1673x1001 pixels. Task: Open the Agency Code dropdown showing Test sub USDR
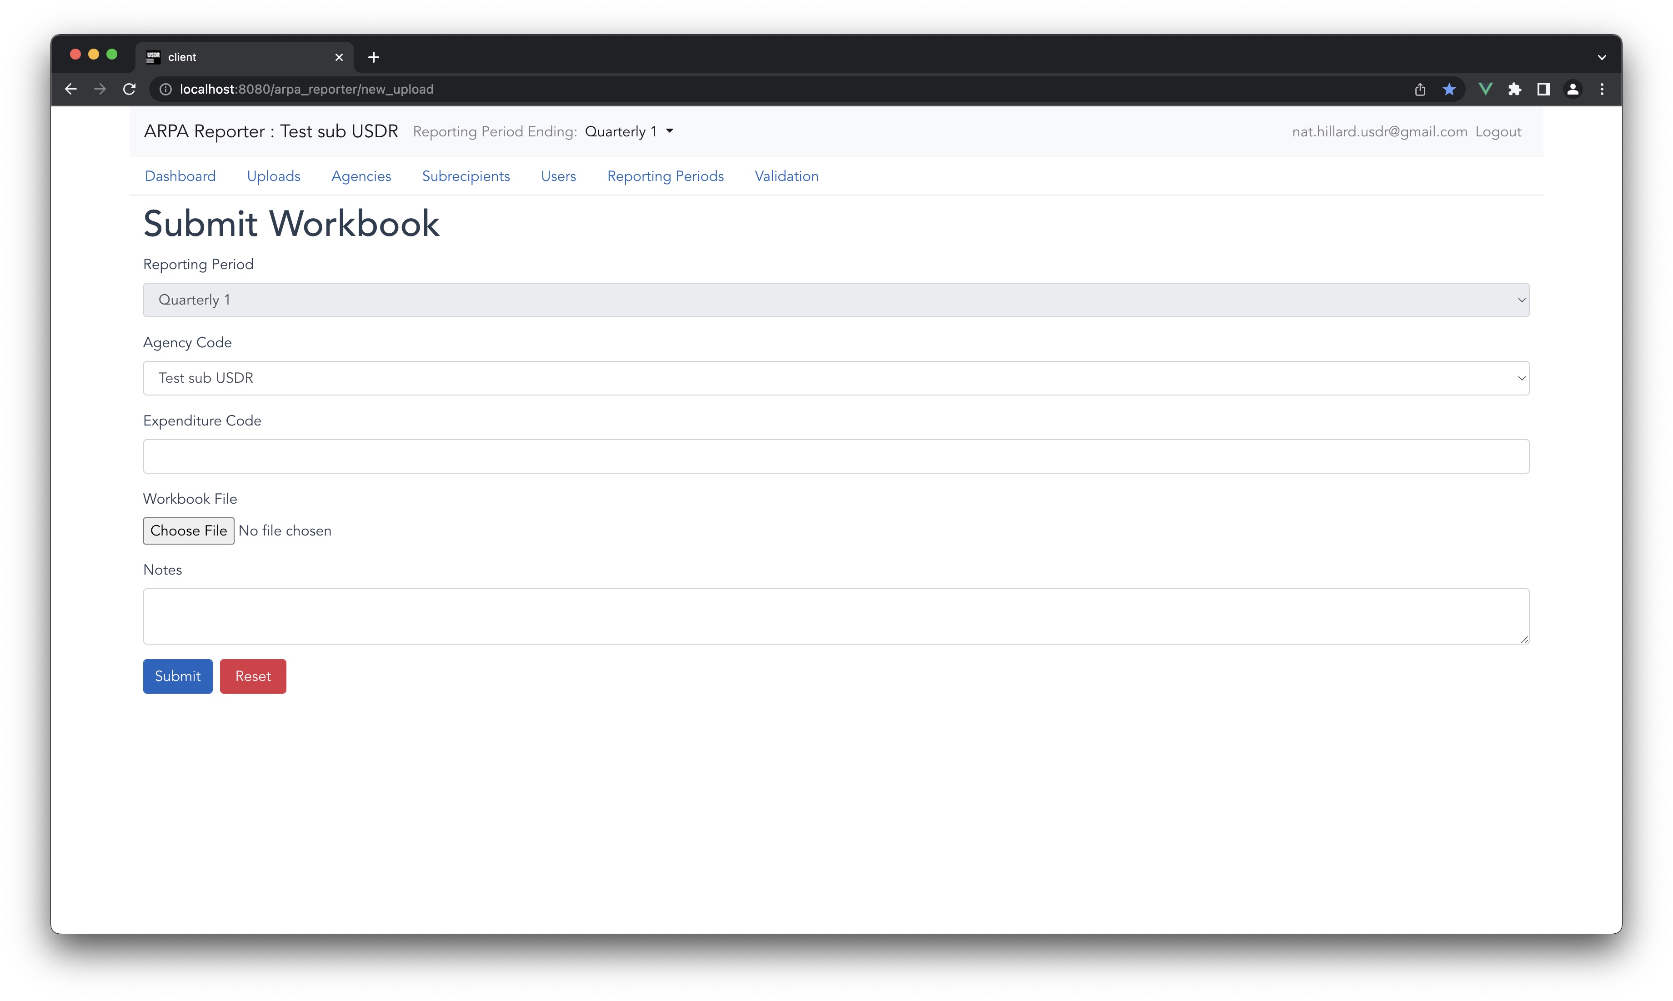point(836,378)
